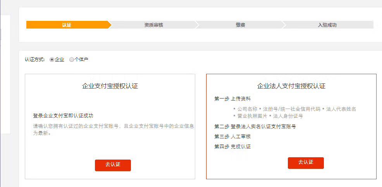
Task: Click the 企业法人支付宝授权认证 card heading
Action: (x=291, y=86)
